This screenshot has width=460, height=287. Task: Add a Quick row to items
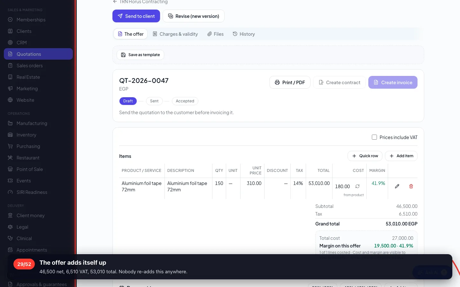pos(365,156)
